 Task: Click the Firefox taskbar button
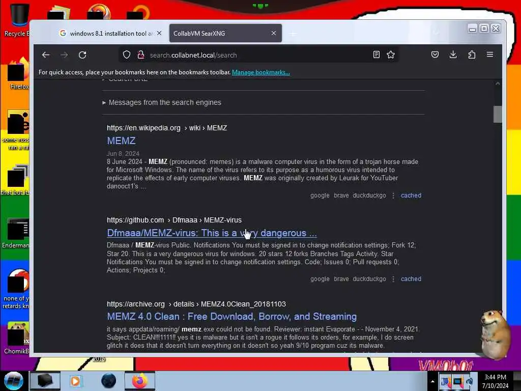click(140, 381)
